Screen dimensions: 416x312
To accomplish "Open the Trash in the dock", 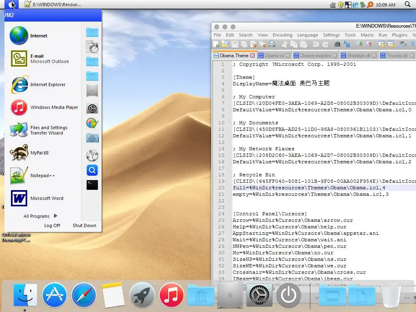I will pos(391,295).
